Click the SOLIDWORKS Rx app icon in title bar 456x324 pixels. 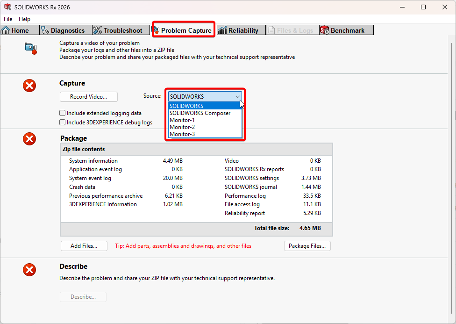tap(7, 7)
